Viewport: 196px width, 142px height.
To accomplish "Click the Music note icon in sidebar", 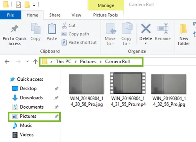I will pyautogui.click(x=15, y=126).
